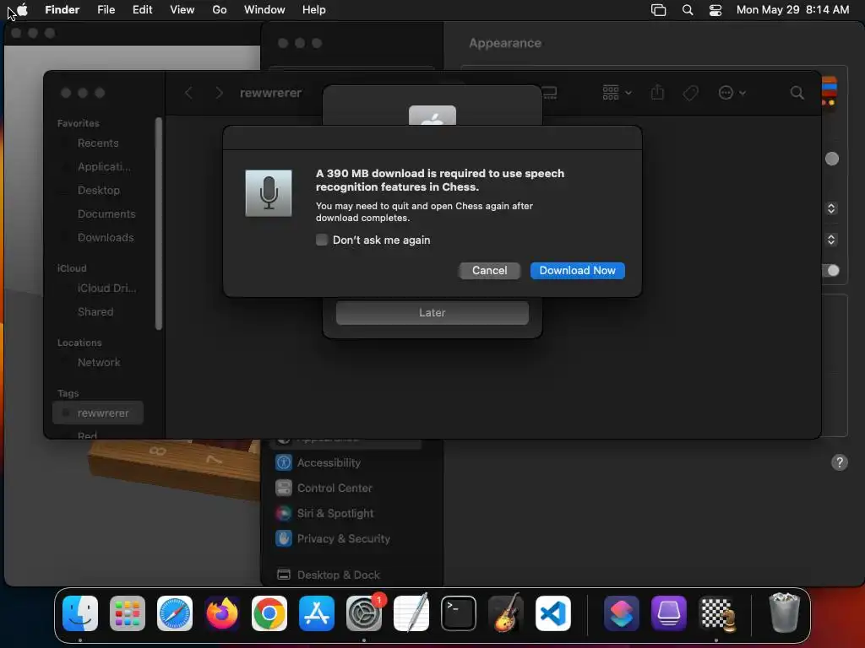Toggle the switch in Appearance settings
865x648 pixels.
pos(831,271)
